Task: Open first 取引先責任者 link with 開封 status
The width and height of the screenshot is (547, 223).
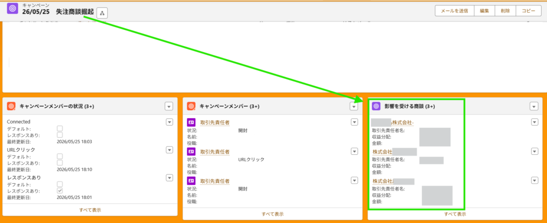Action: coord(215,122)
